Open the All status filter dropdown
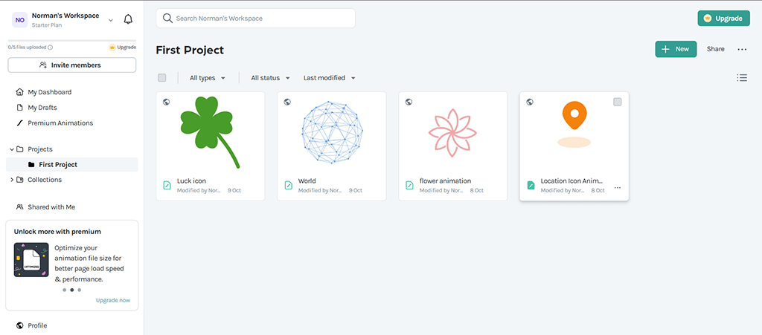The width and height of the screenshot is (762, 335). click(x=269, y=78)
